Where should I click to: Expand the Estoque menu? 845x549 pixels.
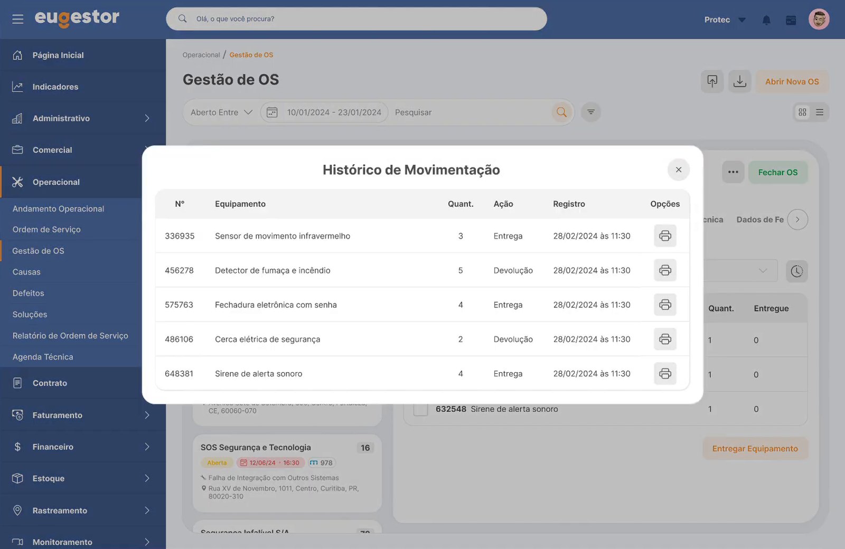click(83, 478)
